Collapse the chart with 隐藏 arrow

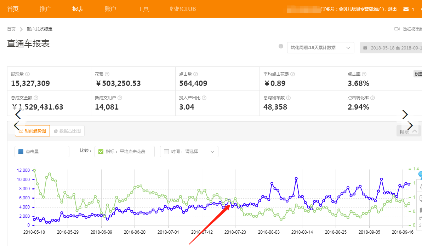pos(415,131)
